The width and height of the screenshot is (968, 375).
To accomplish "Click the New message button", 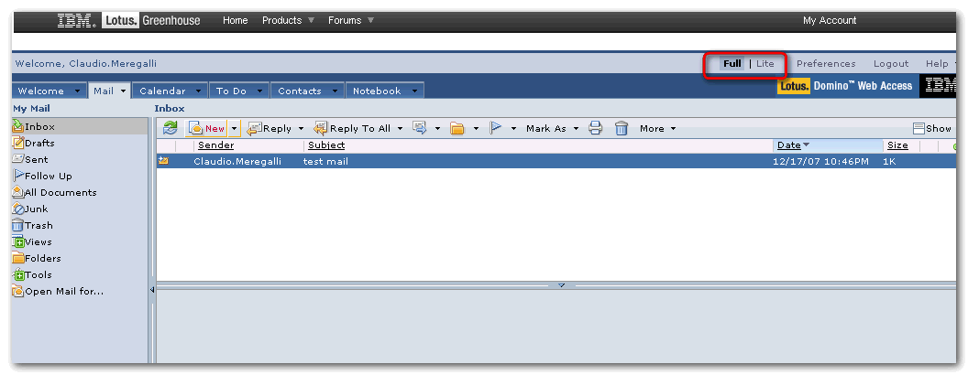I will click(207, 128).
